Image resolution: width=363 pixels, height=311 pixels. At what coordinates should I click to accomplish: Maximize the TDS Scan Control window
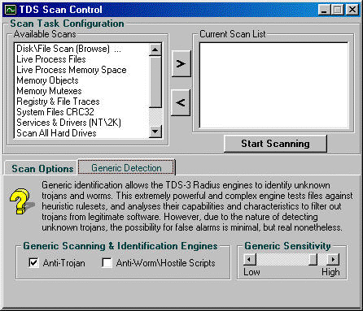click(x=338, y=10)
